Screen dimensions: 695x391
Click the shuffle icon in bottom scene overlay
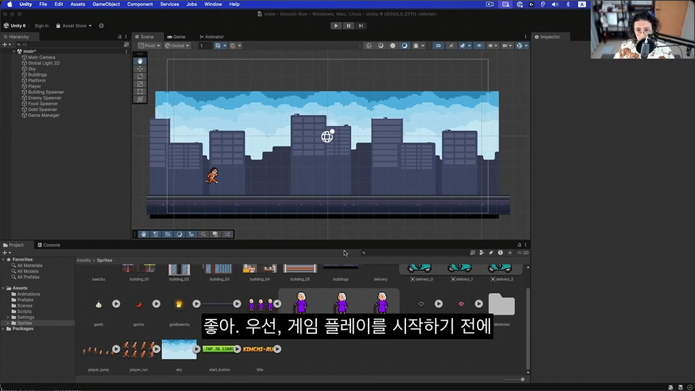tap(228, 234)
